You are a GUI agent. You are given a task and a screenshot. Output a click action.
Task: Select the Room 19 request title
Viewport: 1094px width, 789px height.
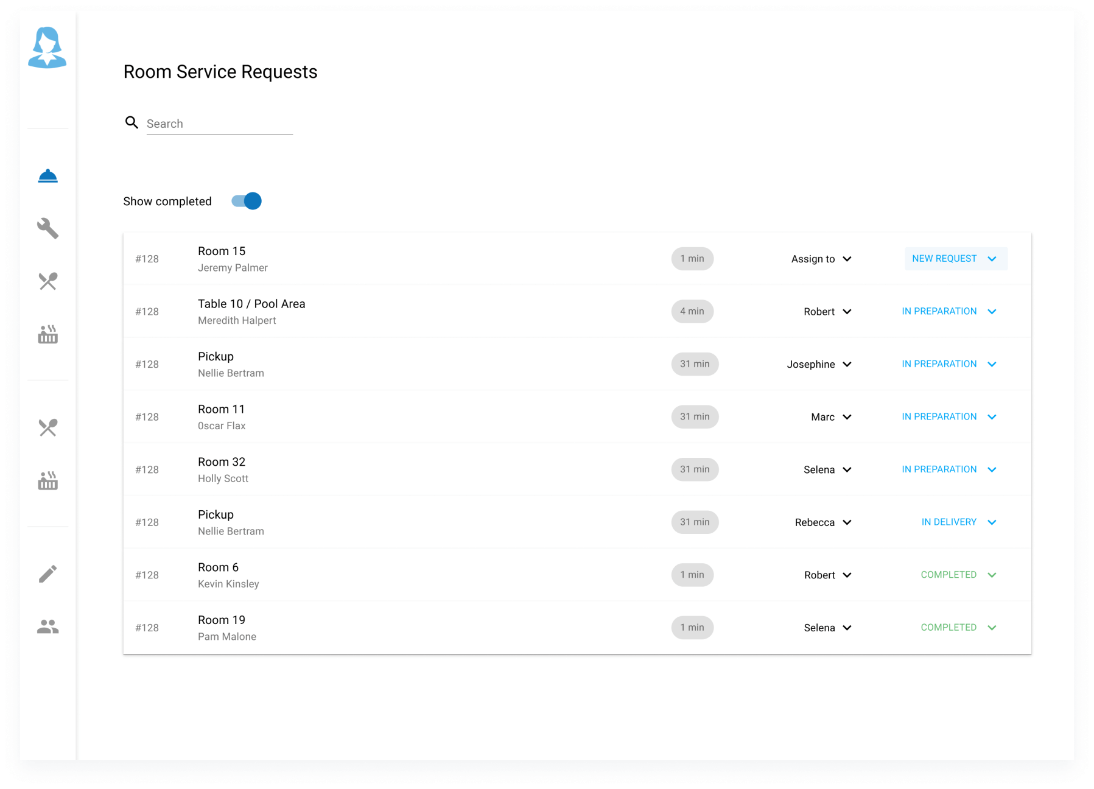[222, 620]
